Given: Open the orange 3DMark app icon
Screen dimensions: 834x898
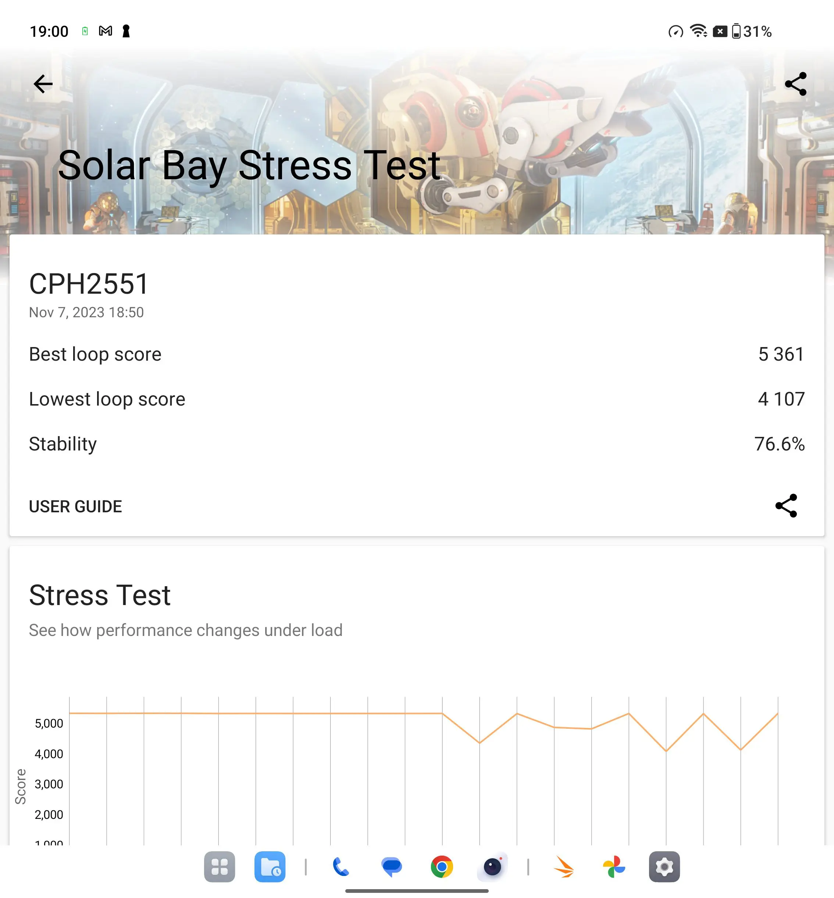Looking at the screenshot, I should click(564, 867).
